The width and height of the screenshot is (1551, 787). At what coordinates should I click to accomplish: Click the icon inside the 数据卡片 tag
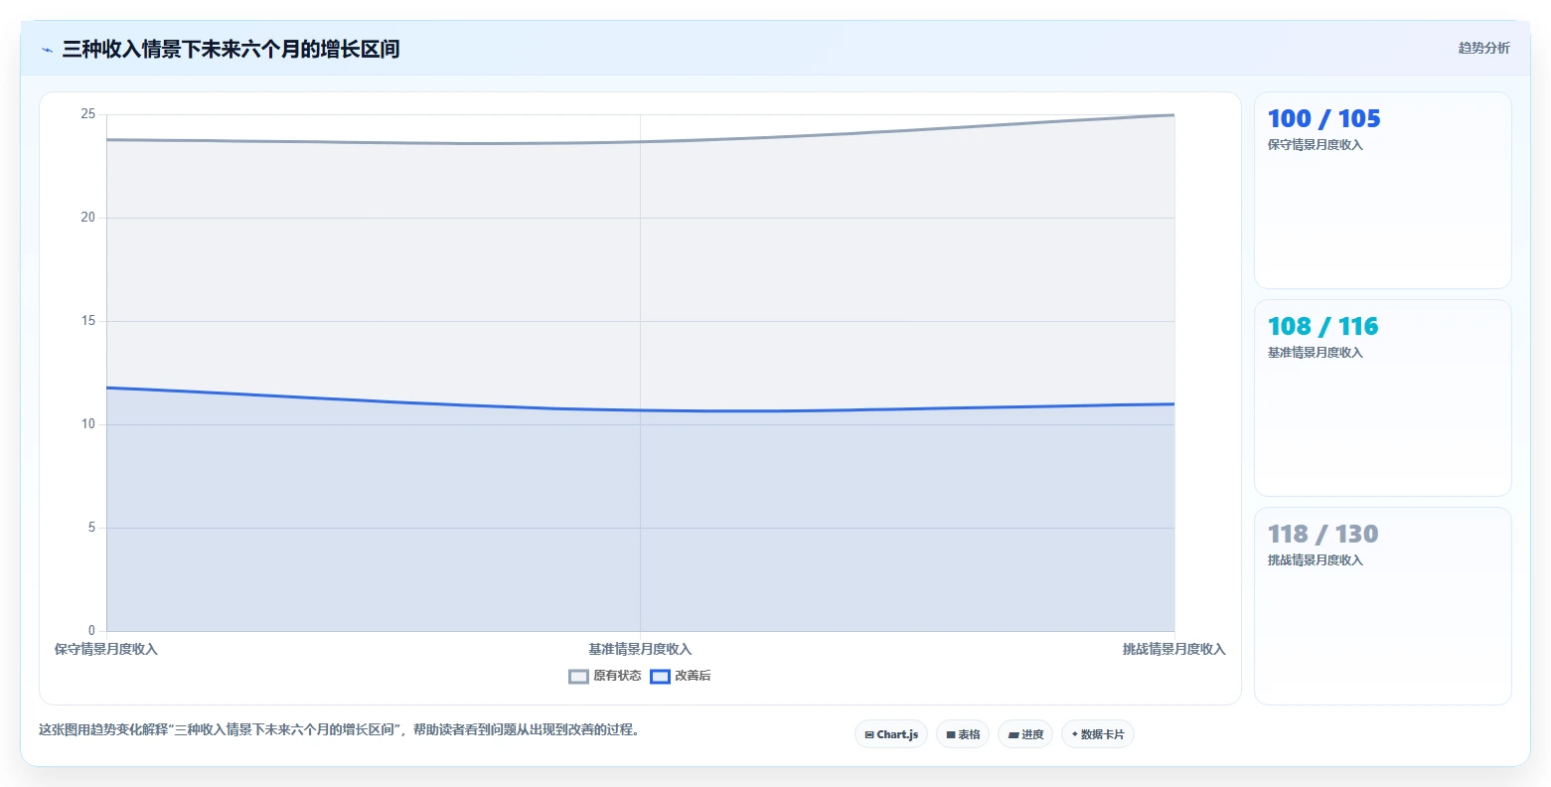1075,734
